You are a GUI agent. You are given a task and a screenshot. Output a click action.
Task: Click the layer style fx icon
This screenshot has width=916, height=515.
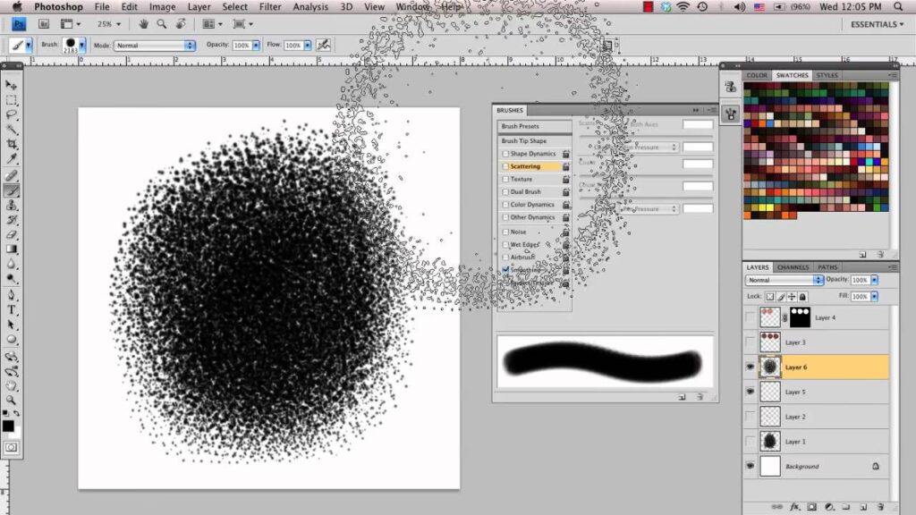[793, 505]
